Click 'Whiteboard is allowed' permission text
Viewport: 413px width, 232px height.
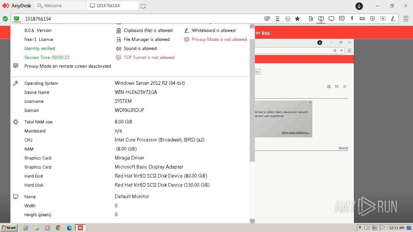(214, 30)
